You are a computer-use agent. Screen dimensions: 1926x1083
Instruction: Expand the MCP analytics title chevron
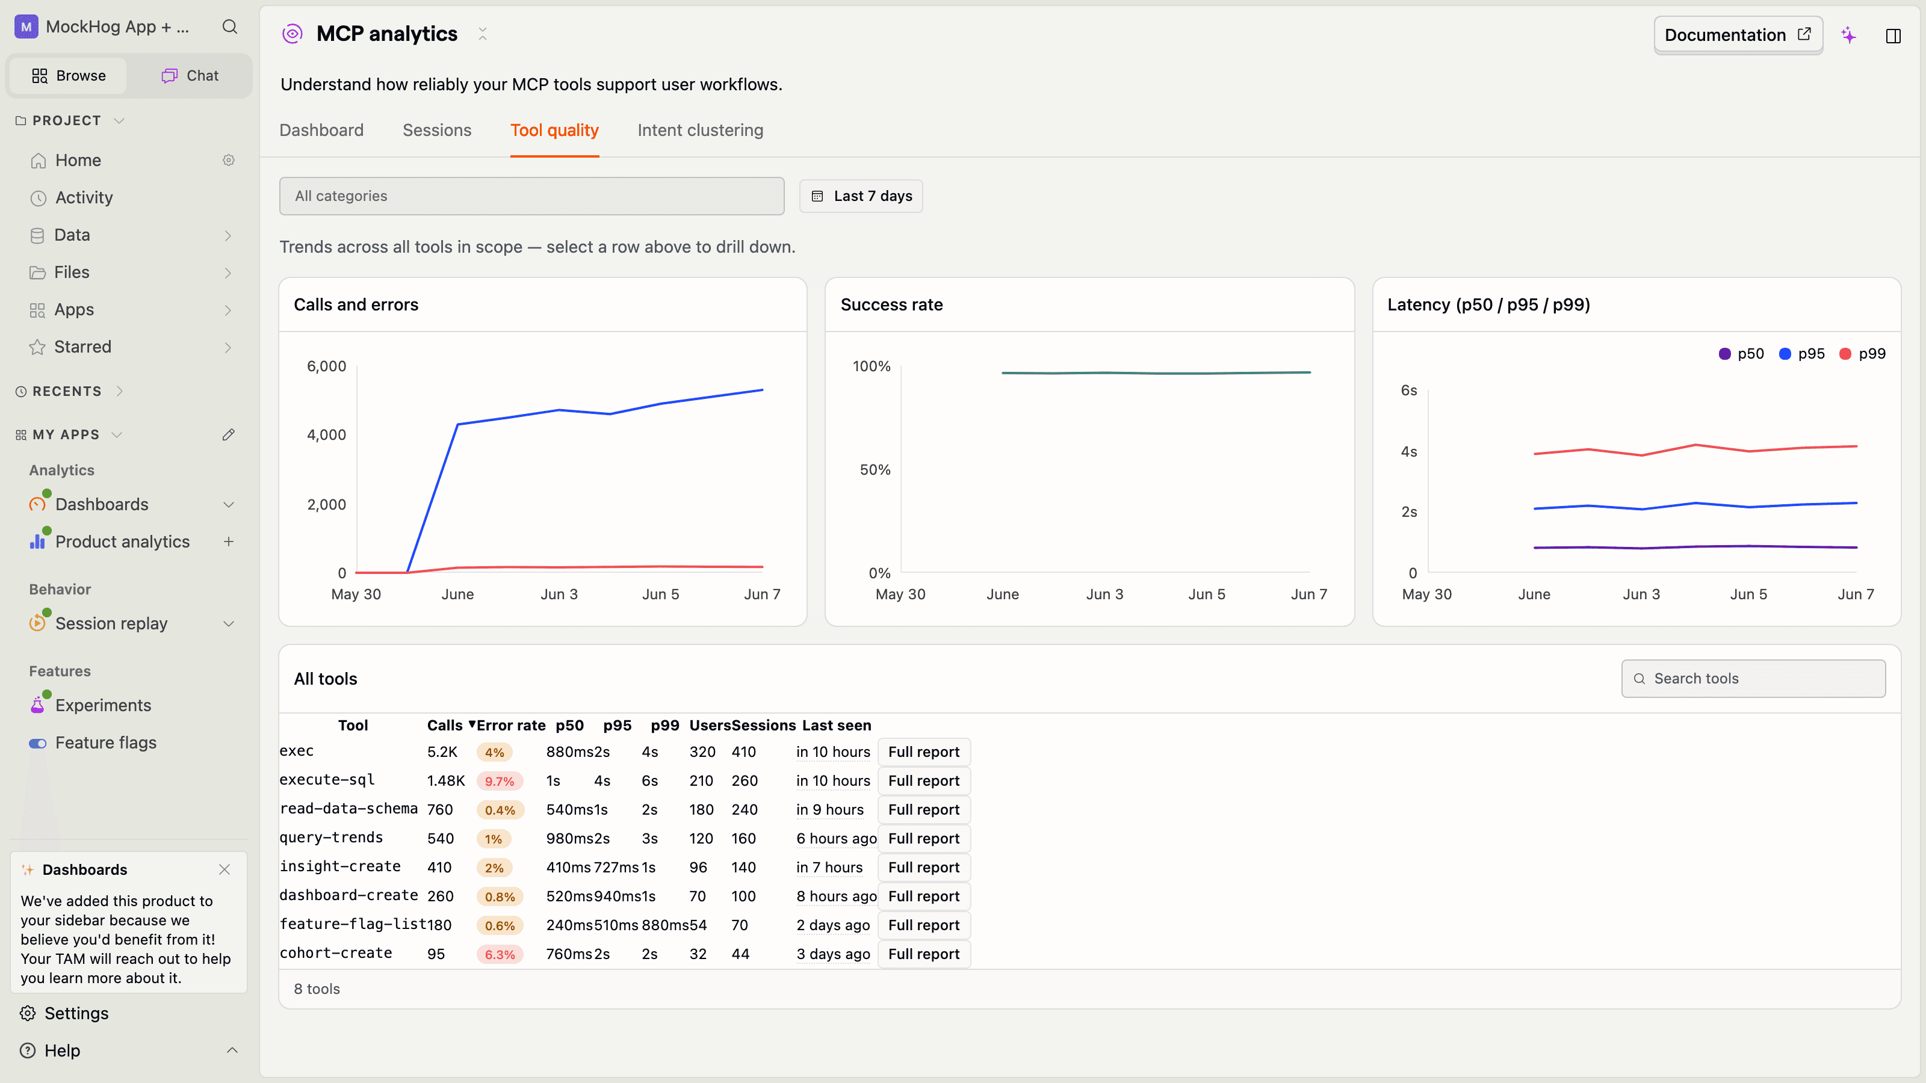tap(482, 34)
